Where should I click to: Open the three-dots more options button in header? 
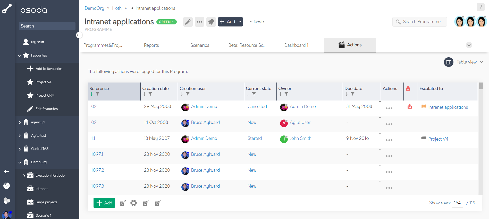coord(199,22)
